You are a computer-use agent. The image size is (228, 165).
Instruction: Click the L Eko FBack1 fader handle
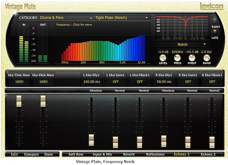pyautogui.click(x=139, y=142)
